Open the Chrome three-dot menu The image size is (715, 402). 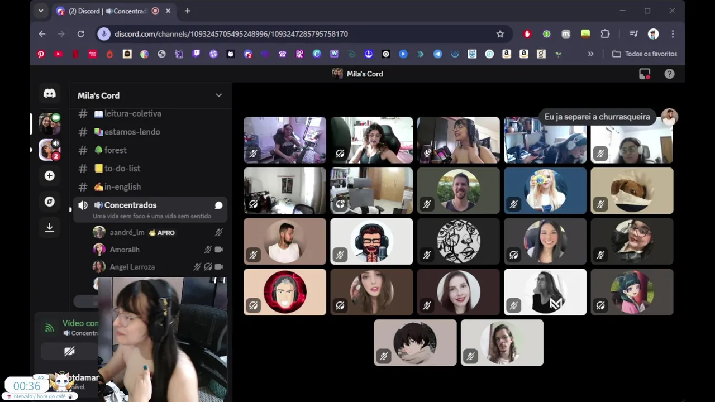[x=673, y=34]
